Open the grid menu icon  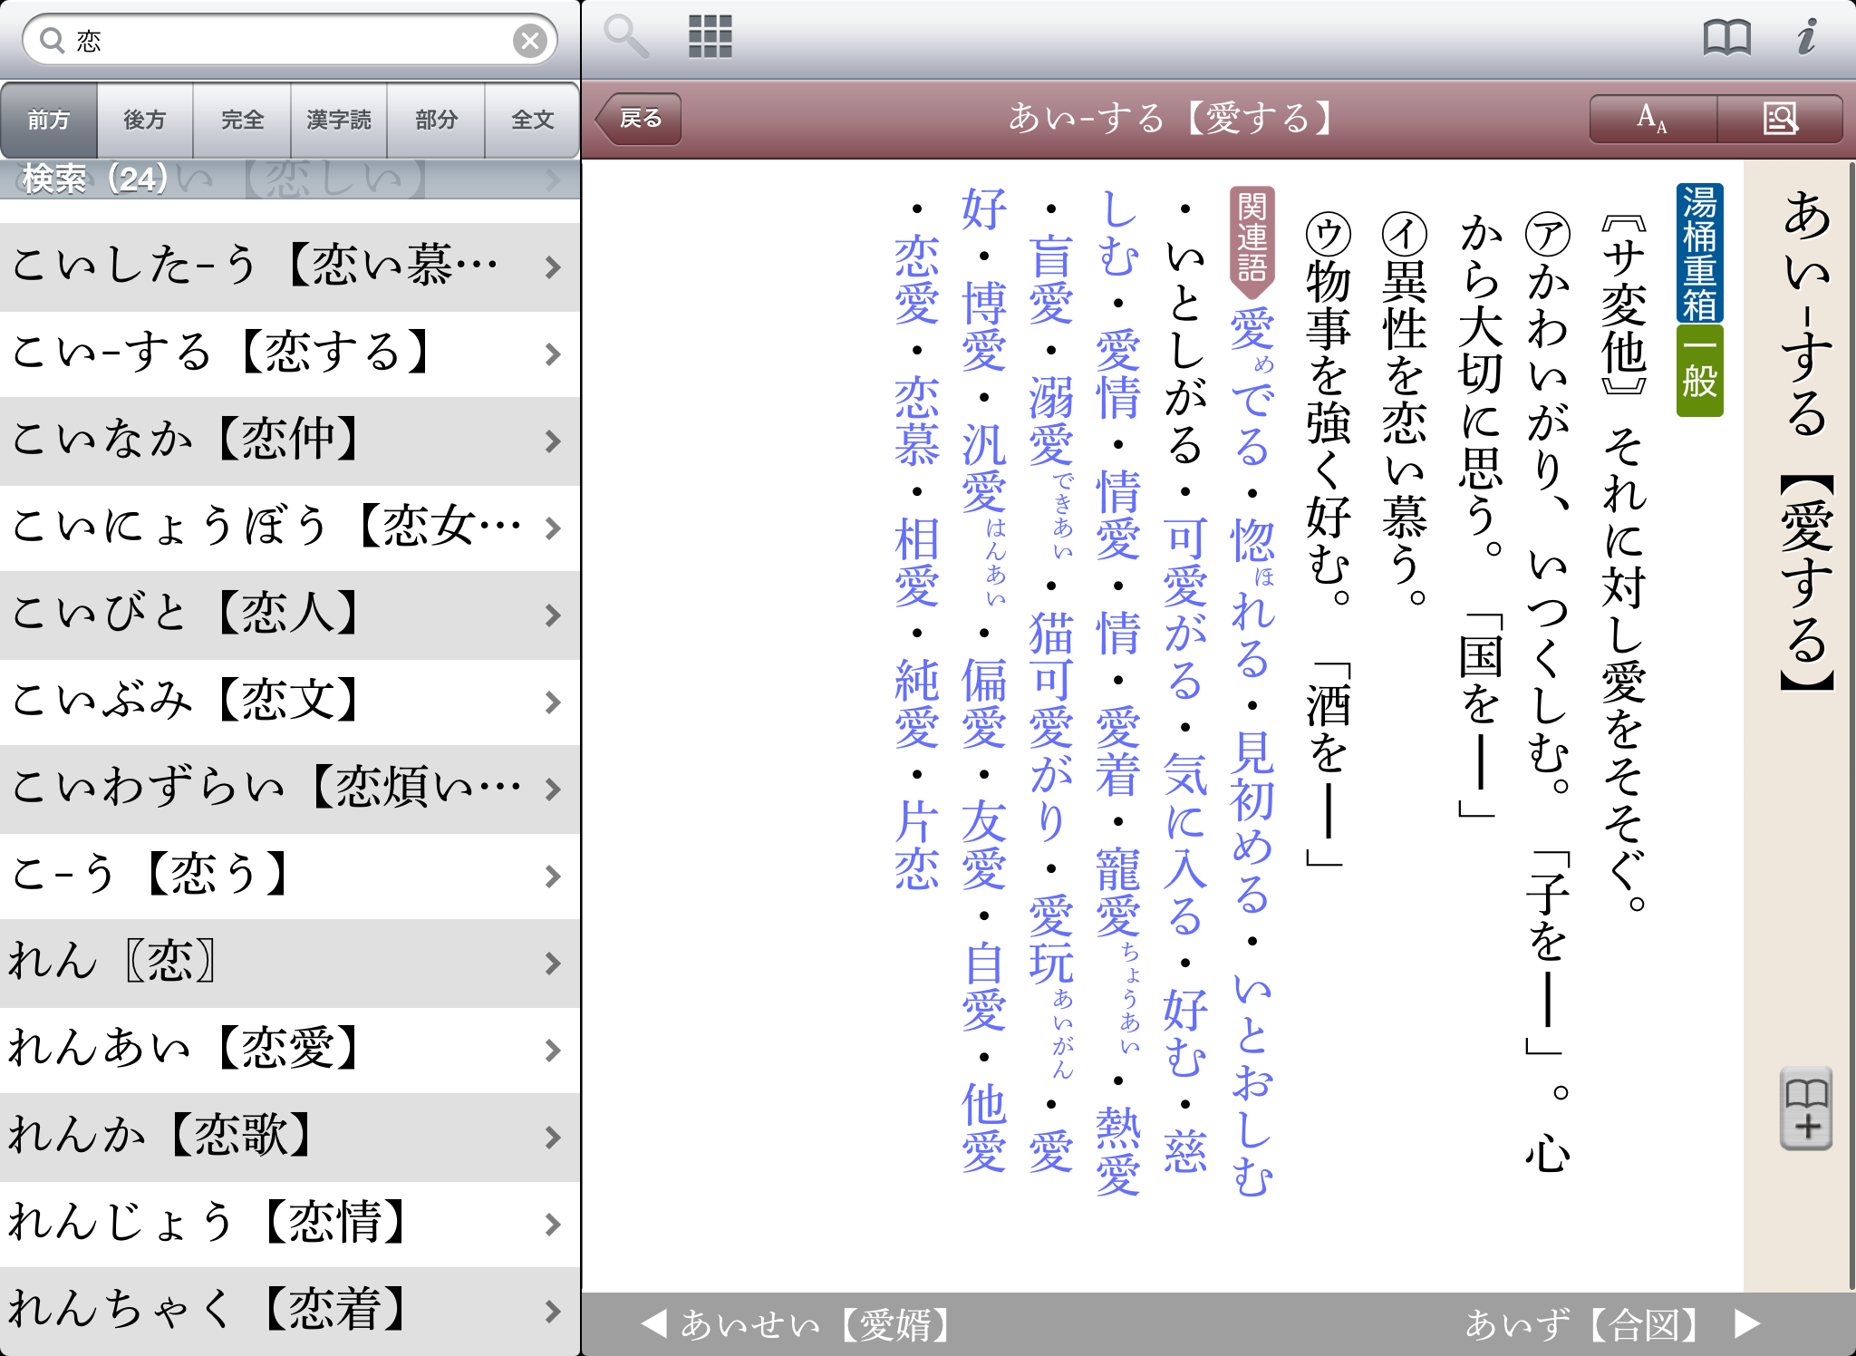coord(710,36)
